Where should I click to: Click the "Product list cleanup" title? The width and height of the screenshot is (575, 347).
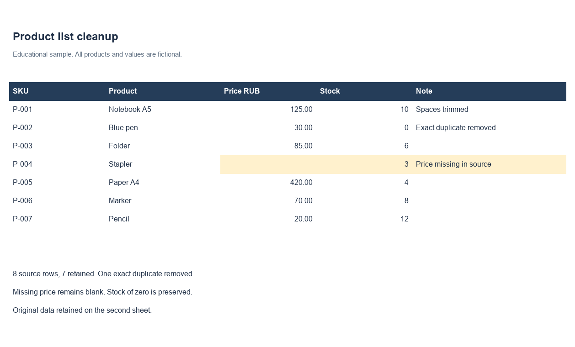tap(65, 37)
